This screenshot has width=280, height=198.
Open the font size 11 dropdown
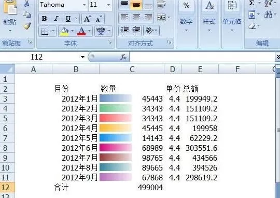coord(108,5)
